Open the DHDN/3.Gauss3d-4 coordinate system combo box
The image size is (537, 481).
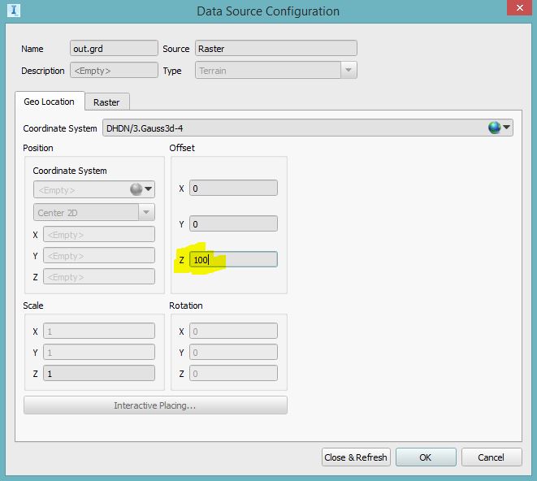(x=308, y=128)
